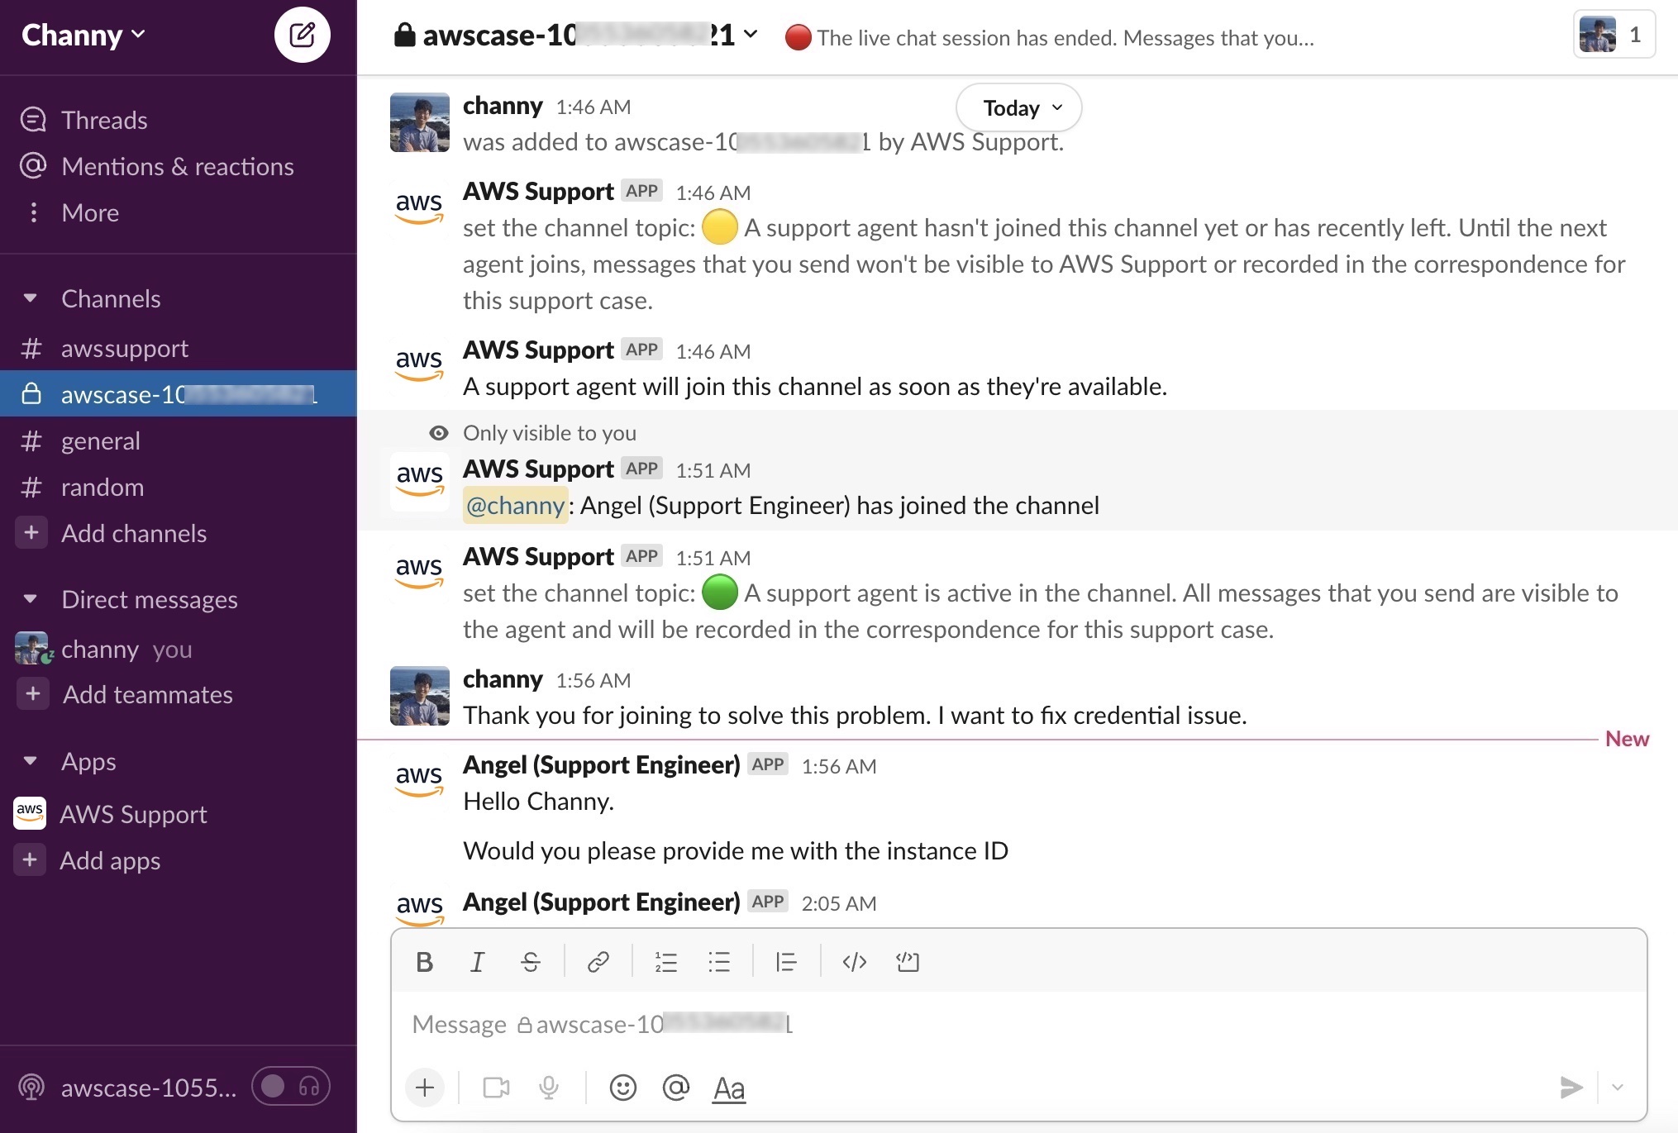Toggle text formatting toolbar with Aa
This screenshot has width=1678, height=1133.
coord(728,1088)
